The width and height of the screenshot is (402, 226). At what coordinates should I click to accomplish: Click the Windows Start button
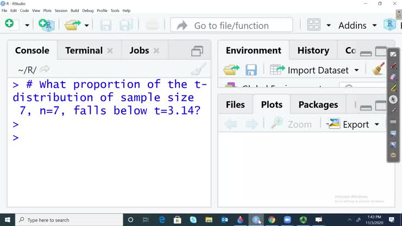pyautogui.click(x=8, y=220)
